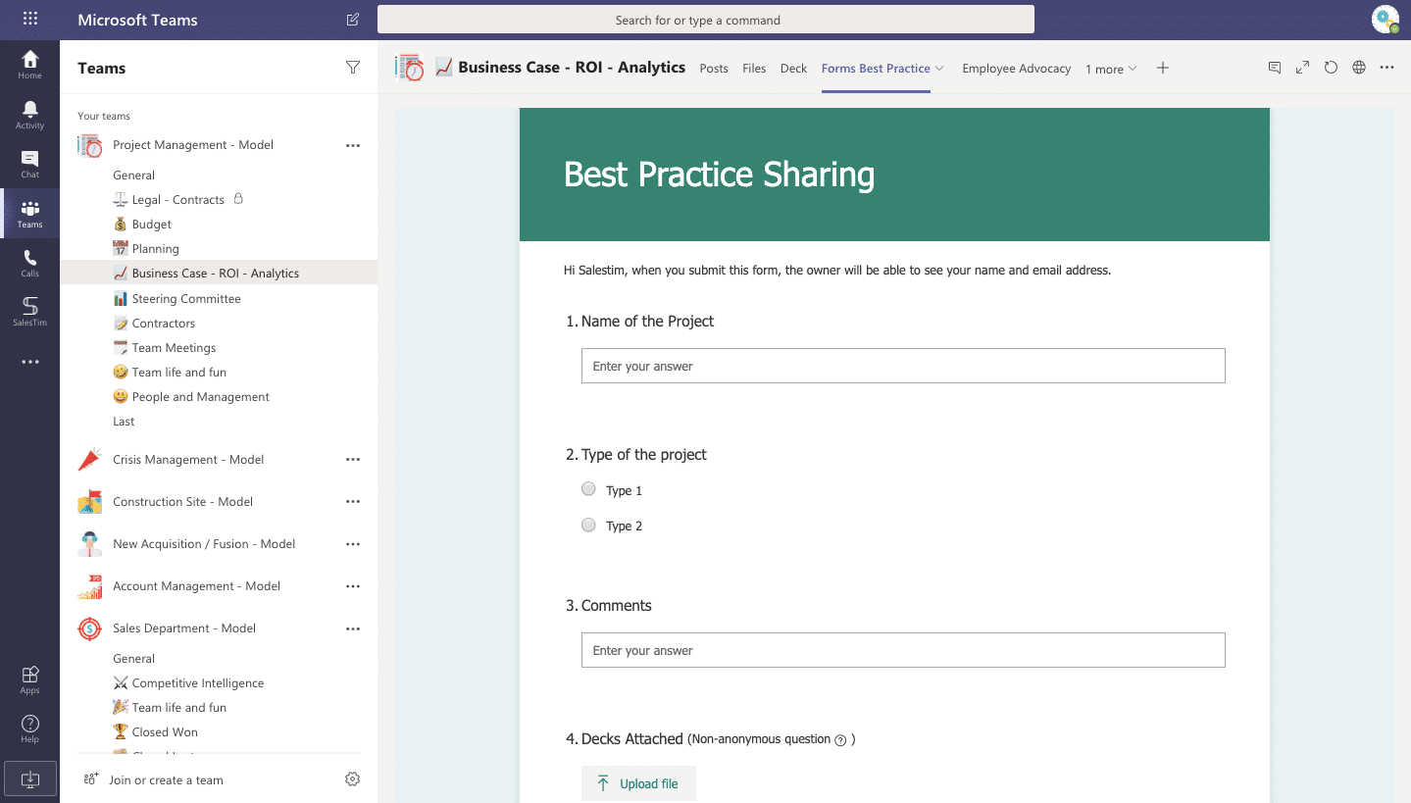Switch to the Posts tab
Viewport: 1411px width, 803px height.
tap(714, 69)
